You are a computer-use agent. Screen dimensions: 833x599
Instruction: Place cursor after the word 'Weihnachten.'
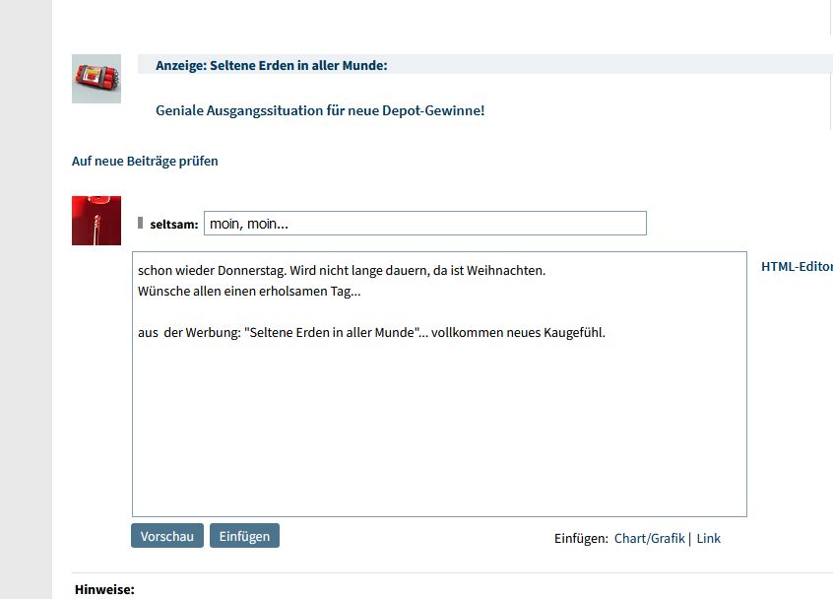point(546,271)
